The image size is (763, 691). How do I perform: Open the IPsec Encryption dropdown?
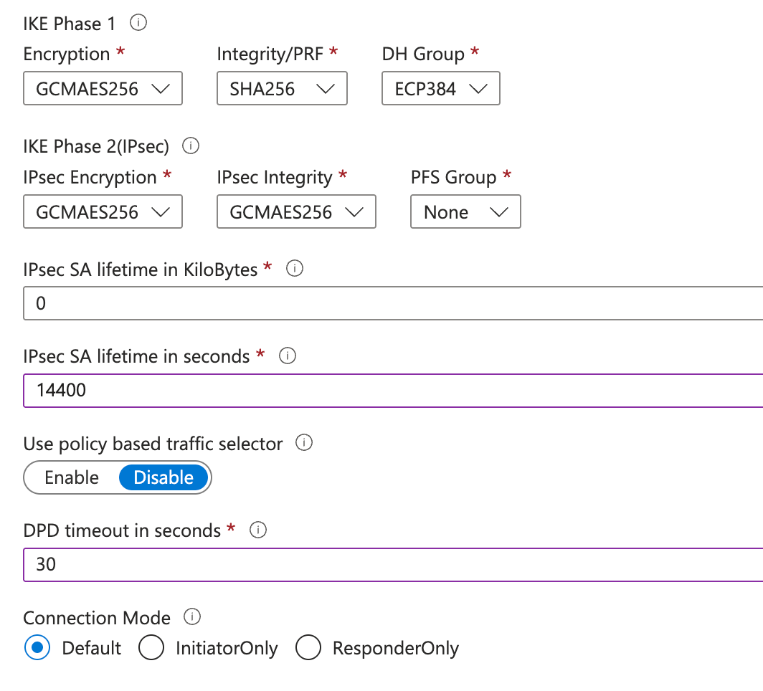[x=103, y=212]
